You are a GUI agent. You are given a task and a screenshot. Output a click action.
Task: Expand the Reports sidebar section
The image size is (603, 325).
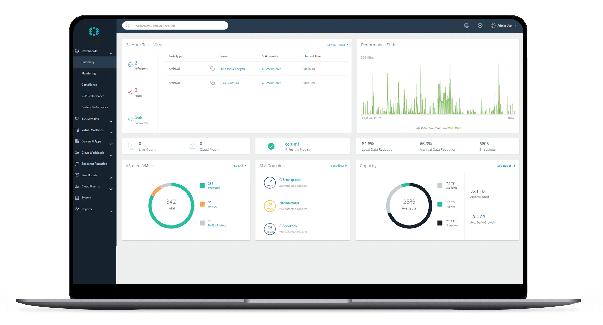coord(111,212)
